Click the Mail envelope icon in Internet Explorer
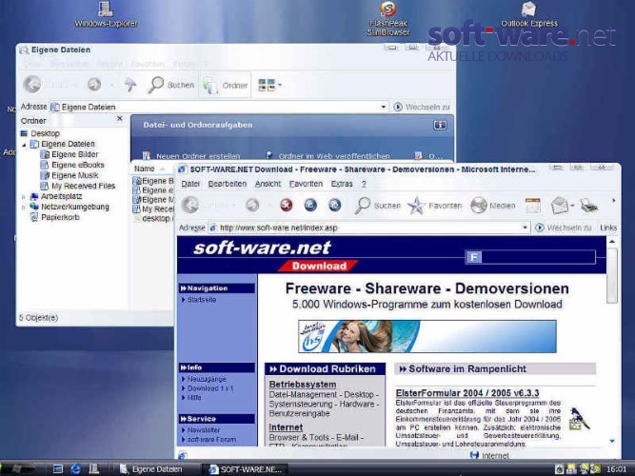Image resolution: width=635 pixels, height=476 pixels. pyautogui.click(x=560, y=206)
